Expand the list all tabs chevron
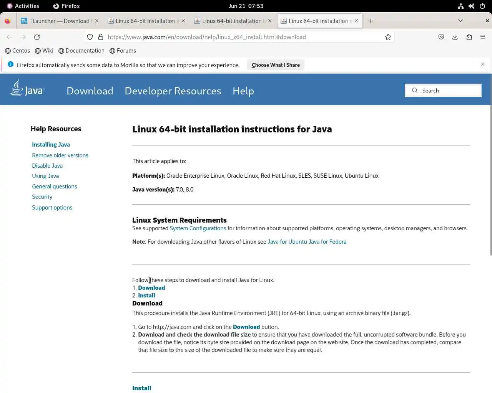492x393 pixels. coord(460,21)
